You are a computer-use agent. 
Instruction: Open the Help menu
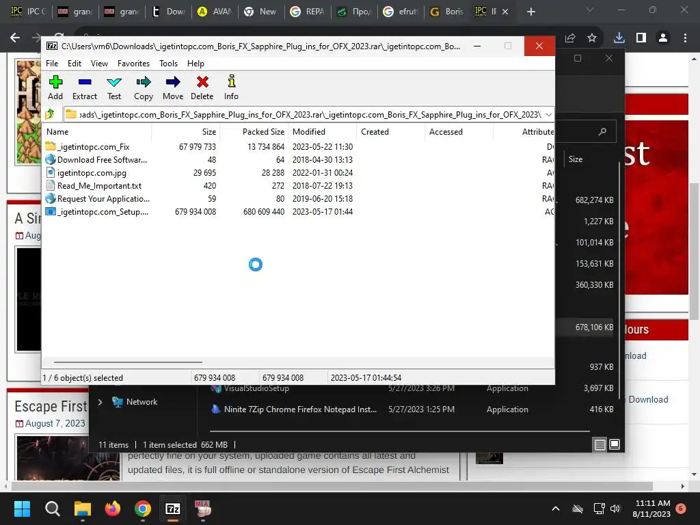pos(196,64)
